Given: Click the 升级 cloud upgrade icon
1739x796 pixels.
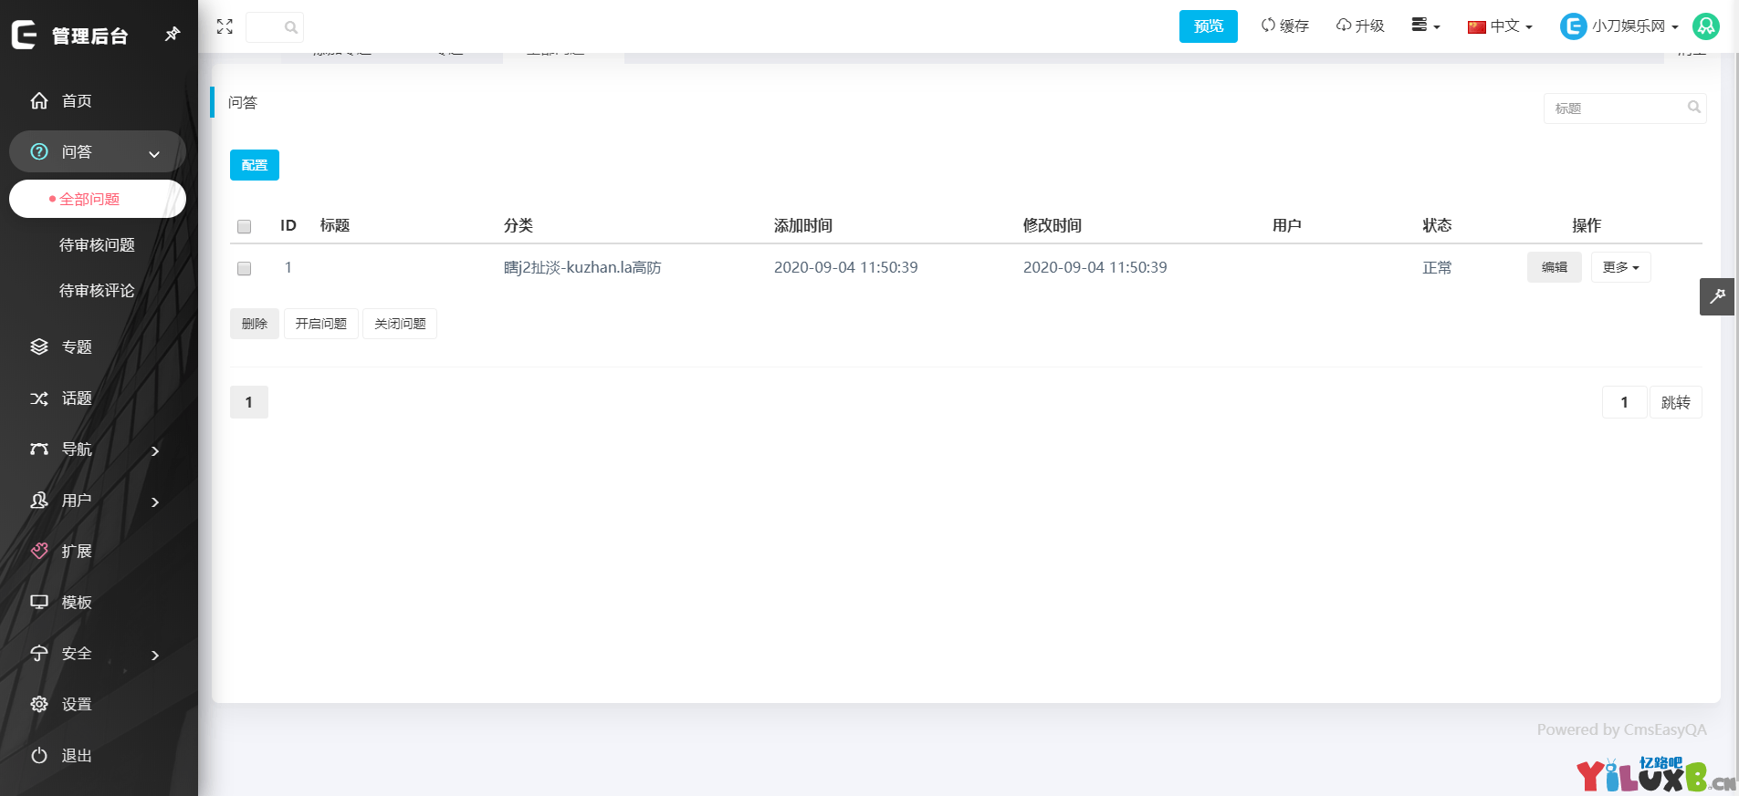Looking at the screenshot, I should coord(1343,26).
